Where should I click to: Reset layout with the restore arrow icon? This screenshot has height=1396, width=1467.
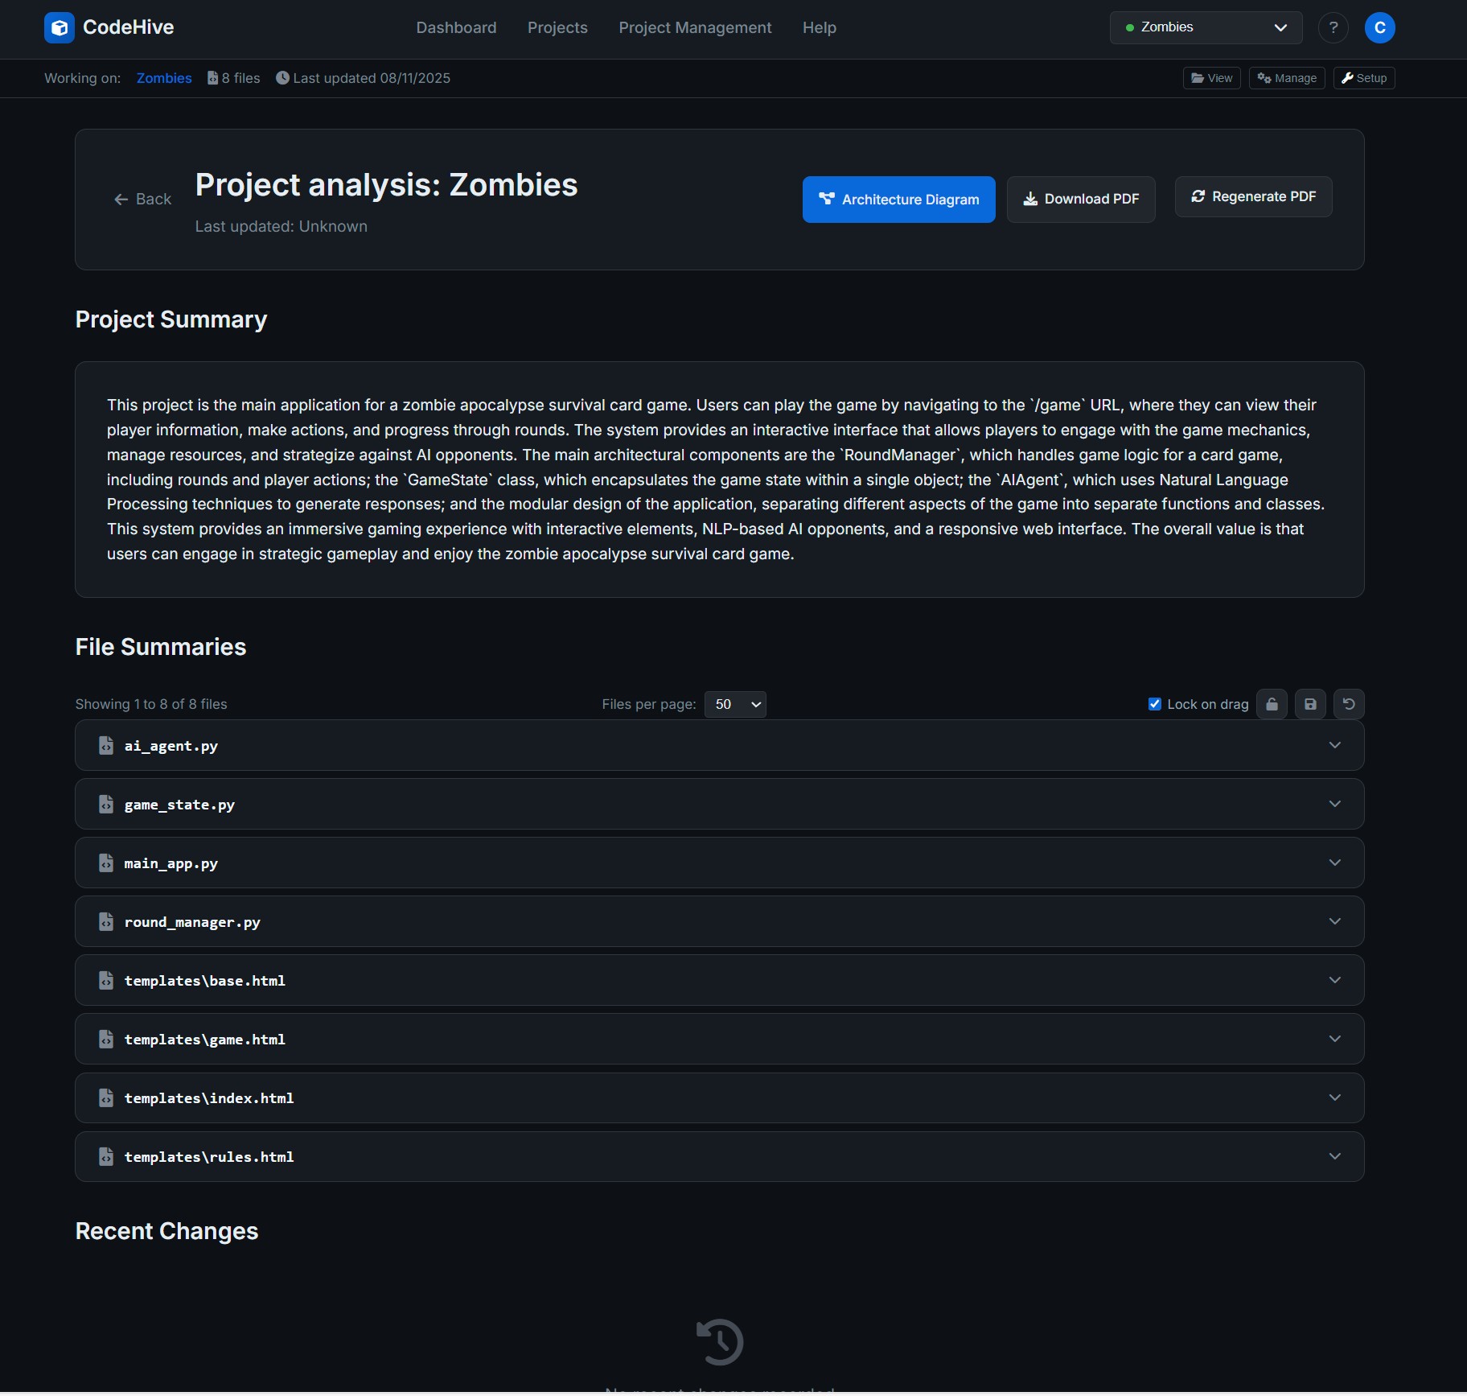[1350, 704]
